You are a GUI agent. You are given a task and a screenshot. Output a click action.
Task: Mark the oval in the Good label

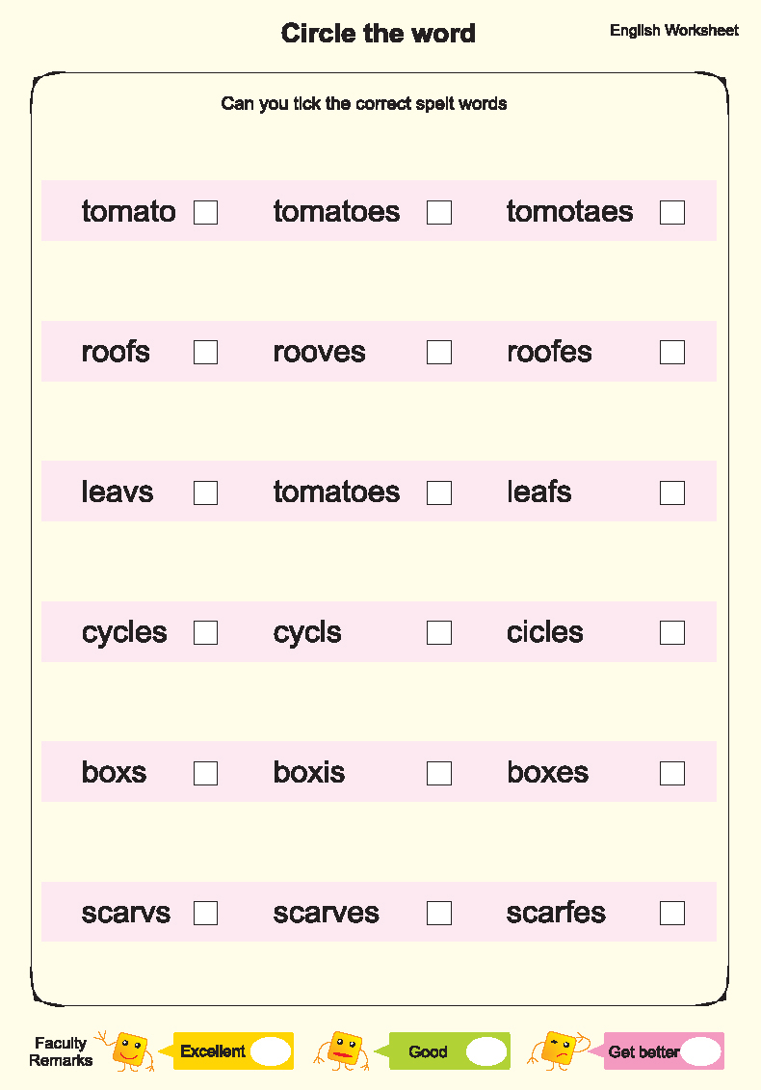coord(486,1051)
